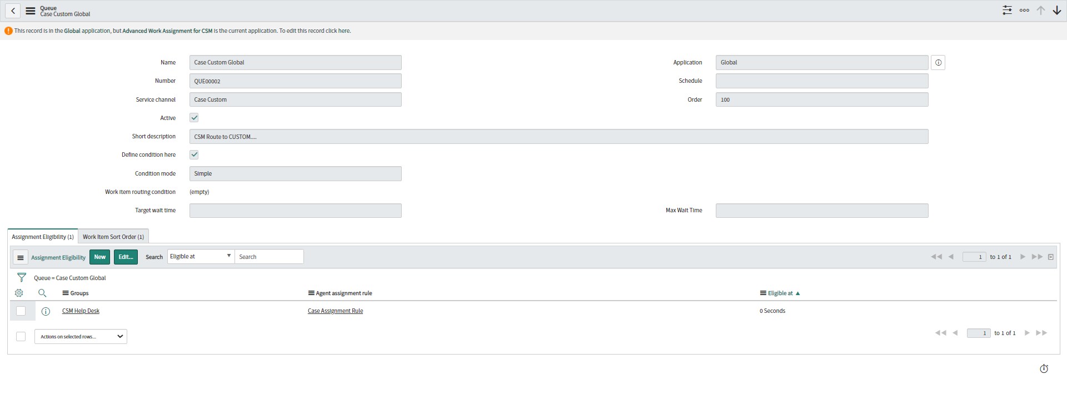The image size is (1067, 404).
Task: Toggle column search magnifier icon
Action: (42, 293)
